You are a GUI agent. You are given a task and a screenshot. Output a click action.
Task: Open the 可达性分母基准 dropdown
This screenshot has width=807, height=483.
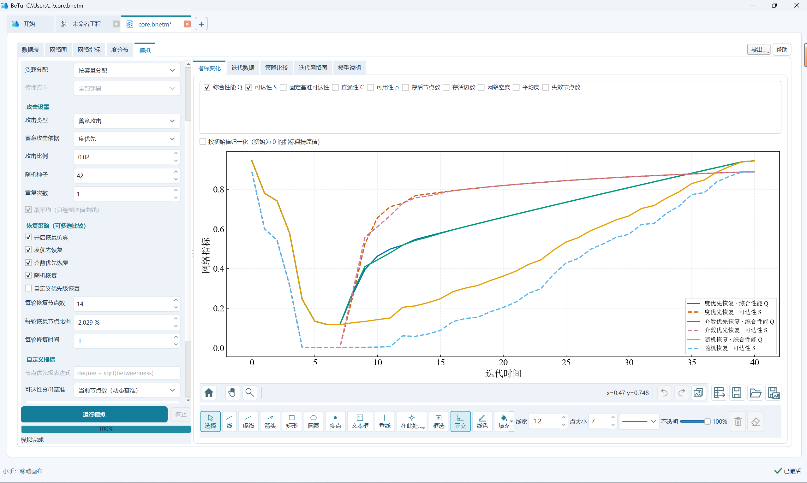click(x=127, y=390)
